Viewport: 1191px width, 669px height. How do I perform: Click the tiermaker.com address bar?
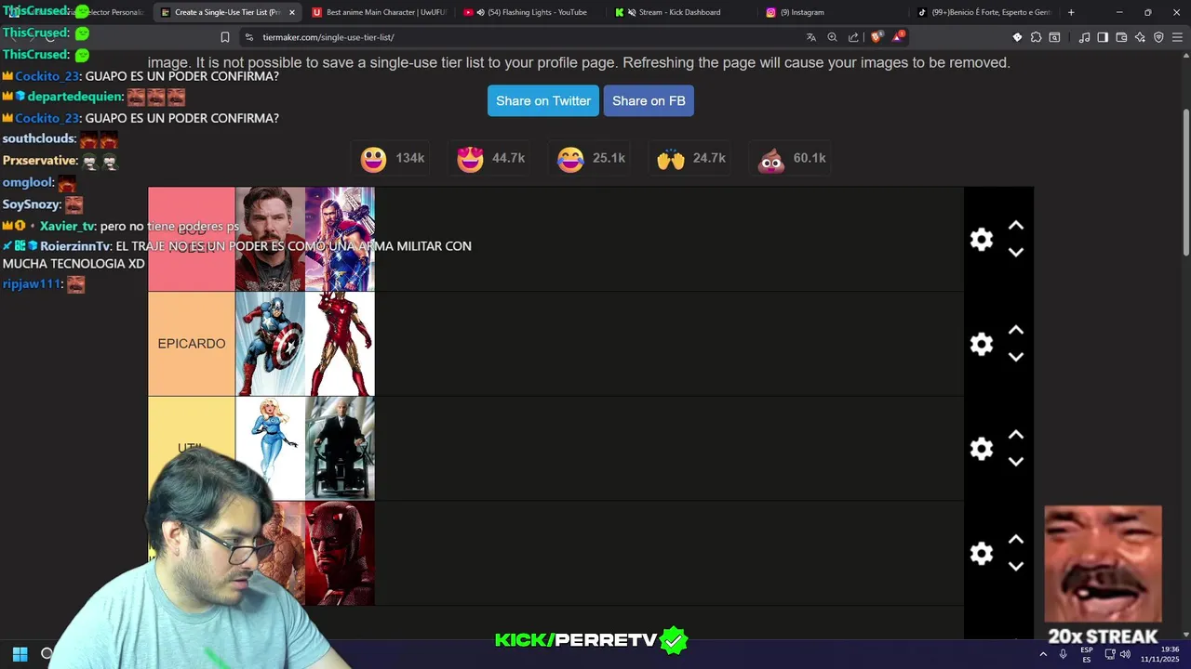click(x=521, y=37)
